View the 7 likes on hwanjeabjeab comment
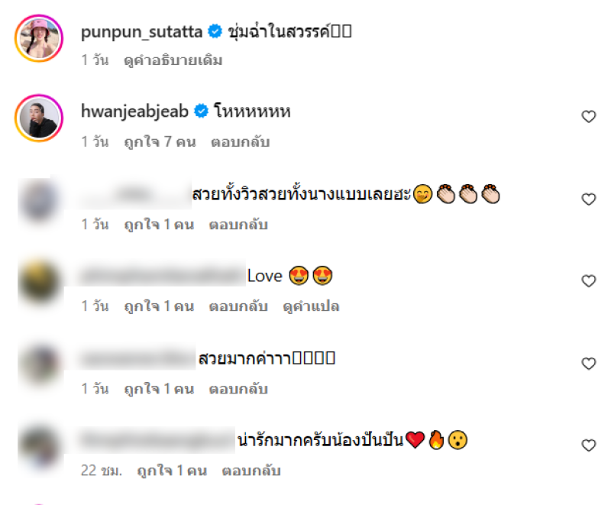Viewport: 611px width, 505px height. click(x=160, y=142)
